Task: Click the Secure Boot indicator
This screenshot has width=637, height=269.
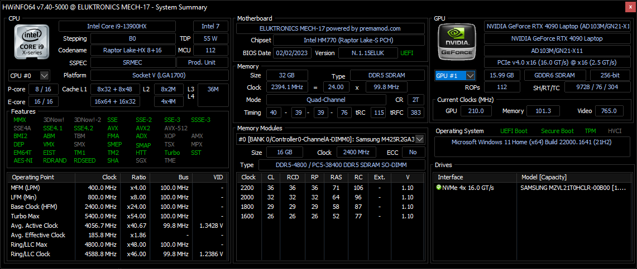Action: click(557, 131)
